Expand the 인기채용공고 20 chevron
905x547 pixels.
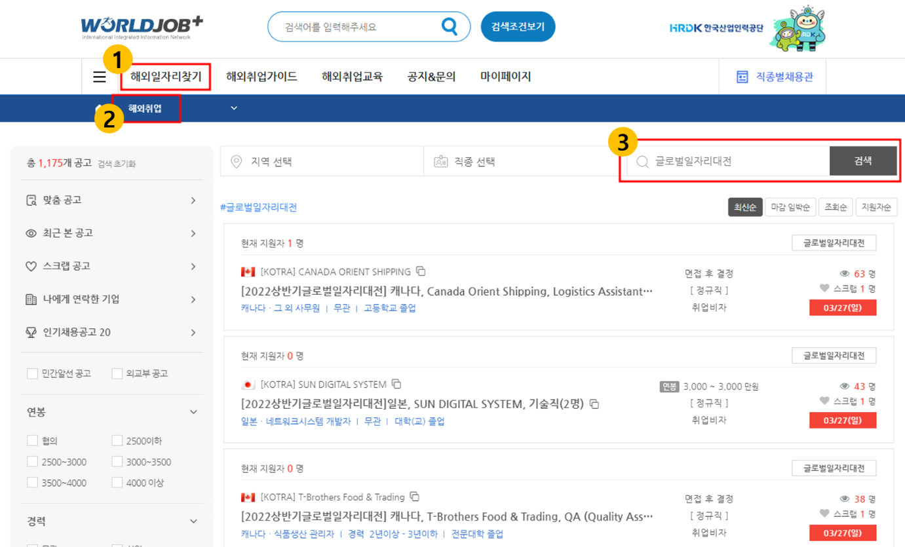coord(193,333)
